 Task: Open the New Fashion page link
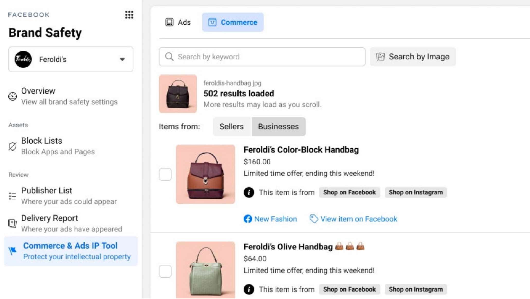(x=275, y=219)
